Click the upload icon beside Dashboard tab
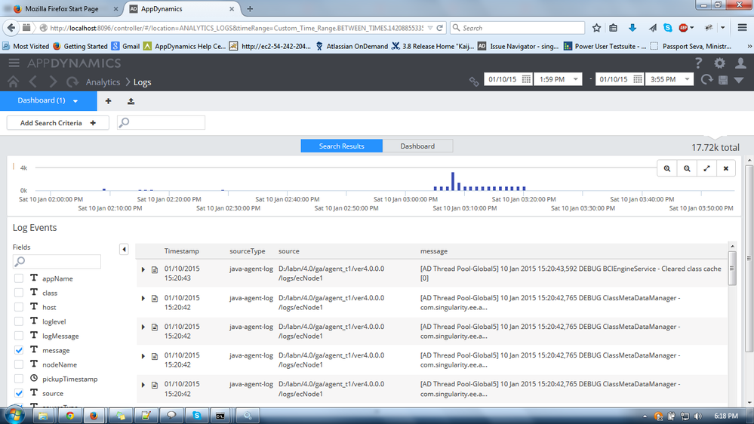This screenshot has width=754, height=424. [x=131, y=101]
